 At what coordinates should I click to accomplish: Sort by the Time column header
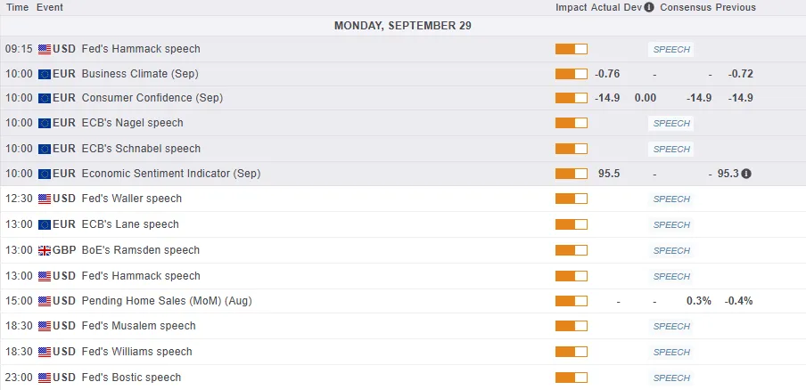17,7
